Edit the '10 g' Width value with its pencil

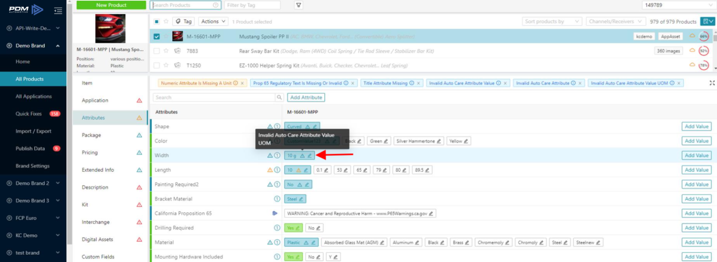click(310, 156)
